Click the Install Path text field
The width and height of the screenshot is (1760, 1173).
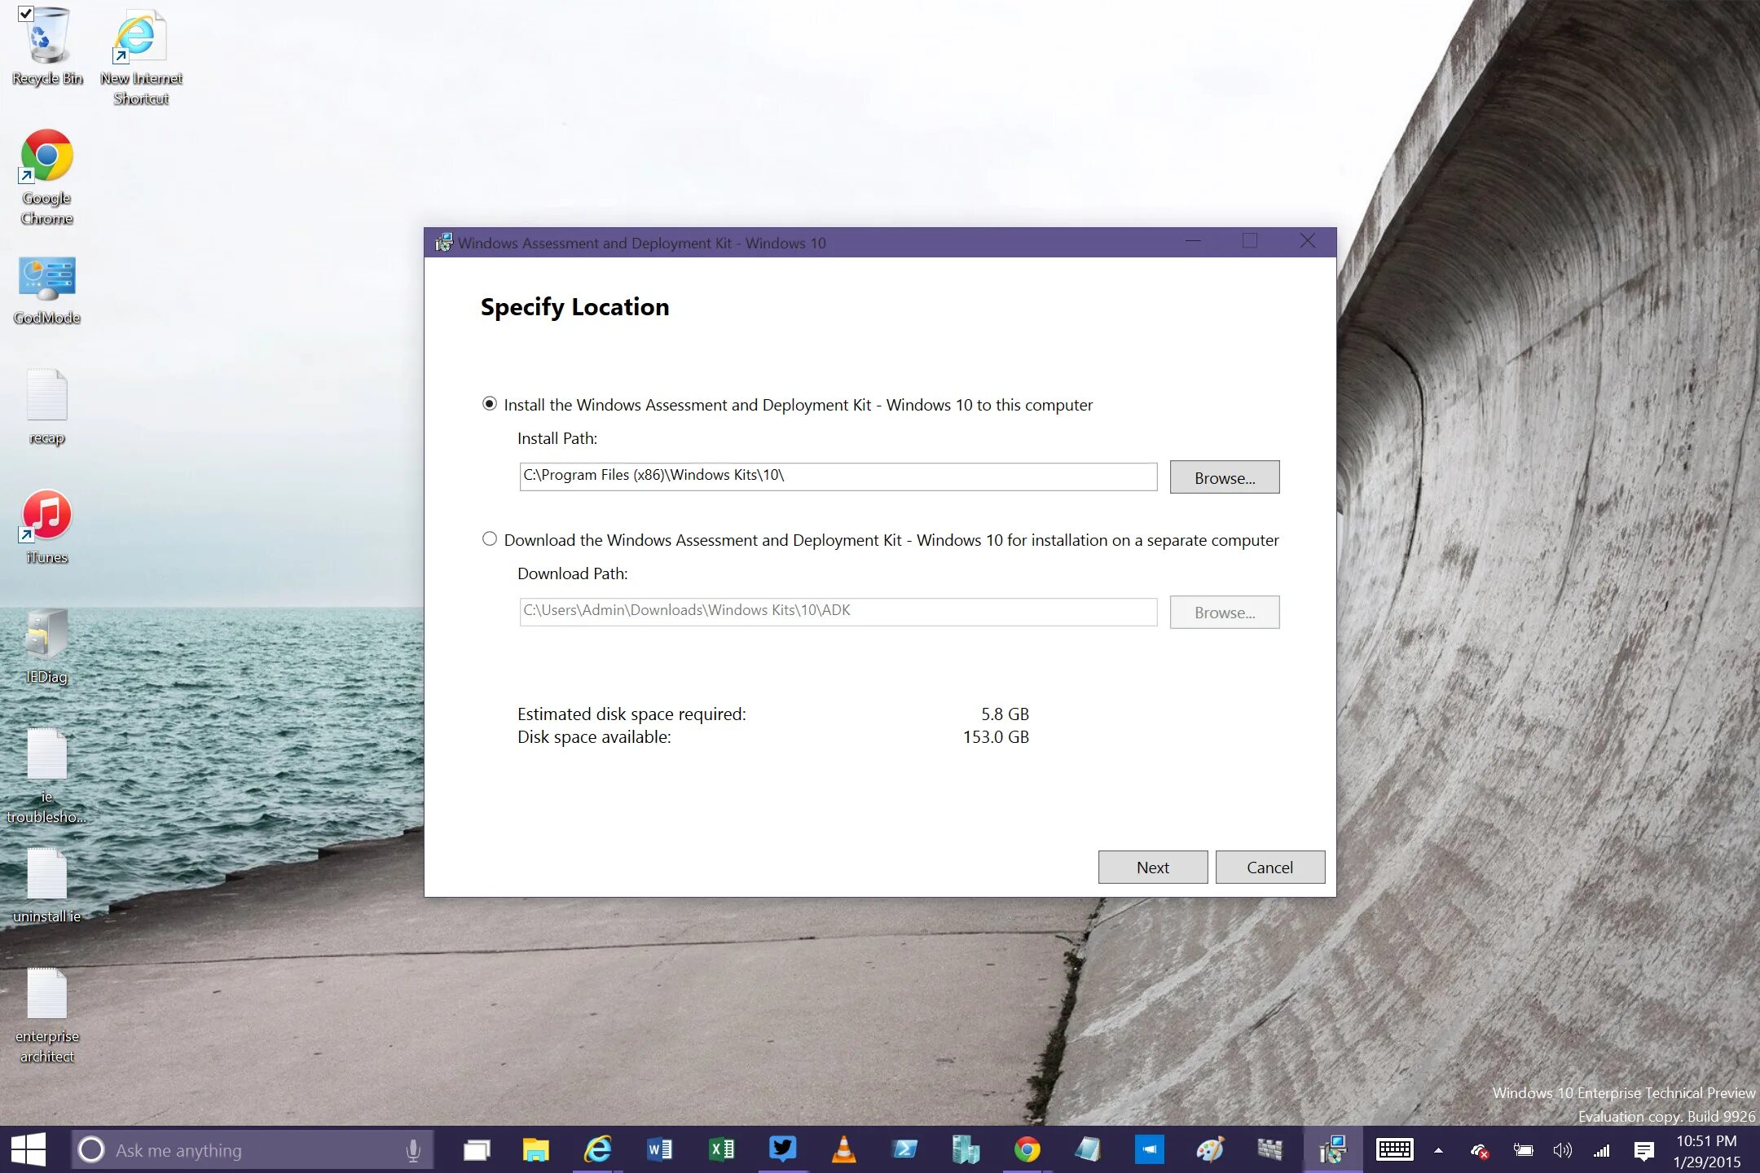pyautogui.click(x=838, y=477)
